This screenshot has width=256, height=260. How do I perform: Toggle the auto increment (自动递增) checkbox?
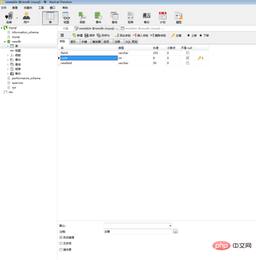[x=61, y=238]
